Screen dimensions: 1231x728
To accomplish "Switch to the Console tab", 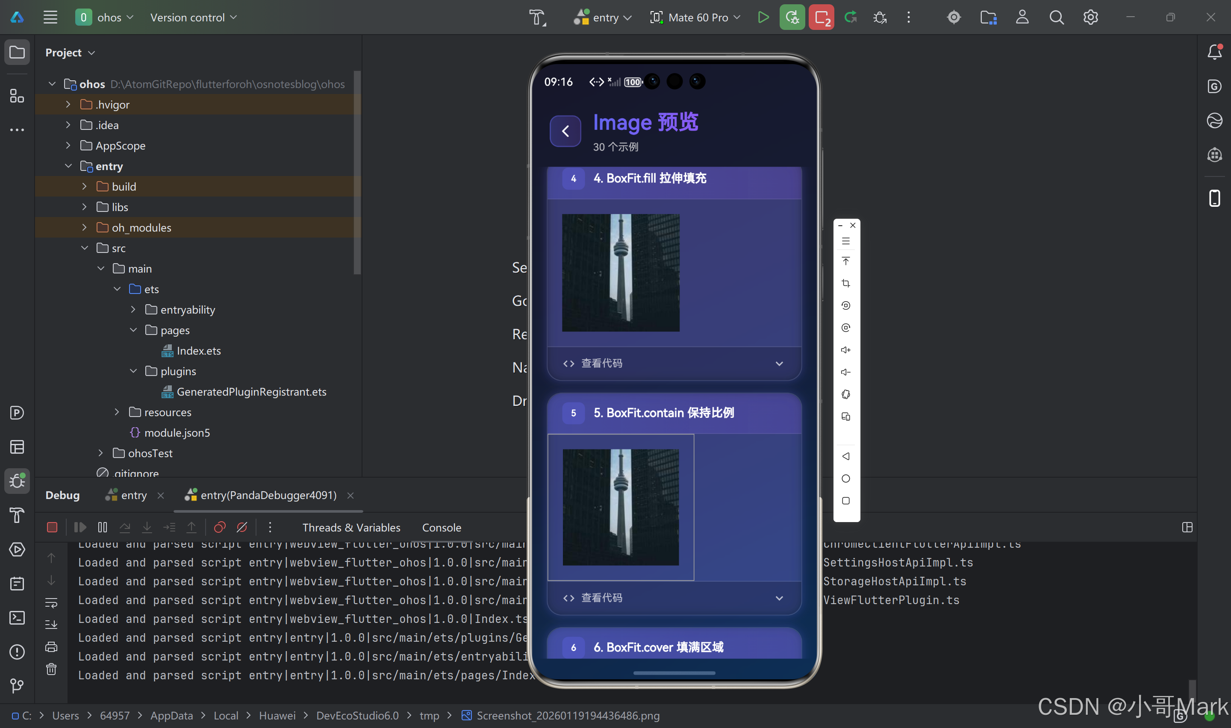I will [441, 527].
